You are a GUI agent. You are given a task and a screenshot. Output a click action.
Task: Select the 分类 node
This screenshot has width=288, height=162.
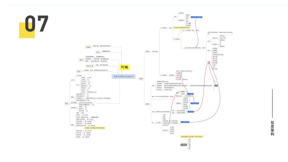pyautogui.click(x=170, y=28)
